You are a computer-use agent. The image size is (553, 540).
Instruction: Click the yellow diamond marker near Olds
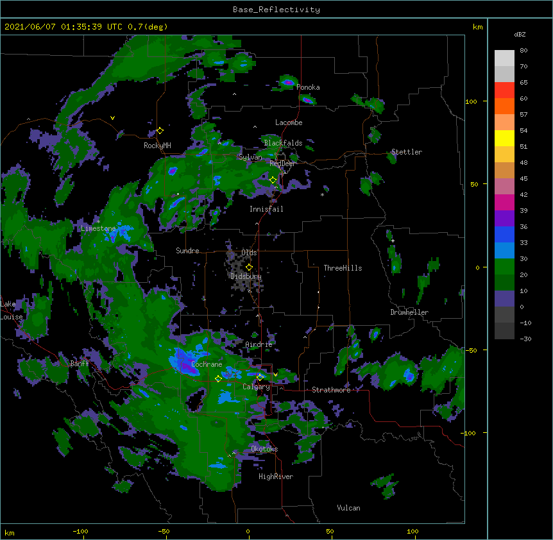(249, 267)
